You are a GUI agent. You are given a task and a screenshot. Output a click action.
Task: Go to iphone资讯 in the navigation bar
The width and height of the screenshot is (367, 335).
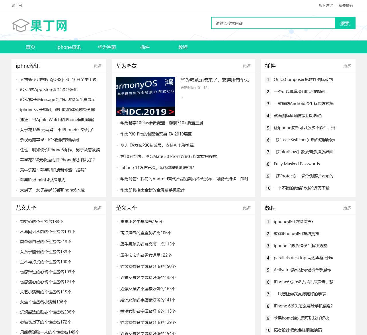[69, 47]
